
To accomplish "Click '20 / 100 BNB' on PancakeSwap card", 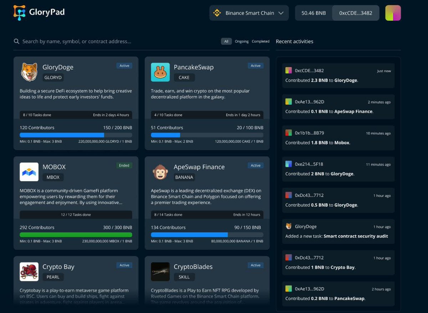I will click(250, 127).
